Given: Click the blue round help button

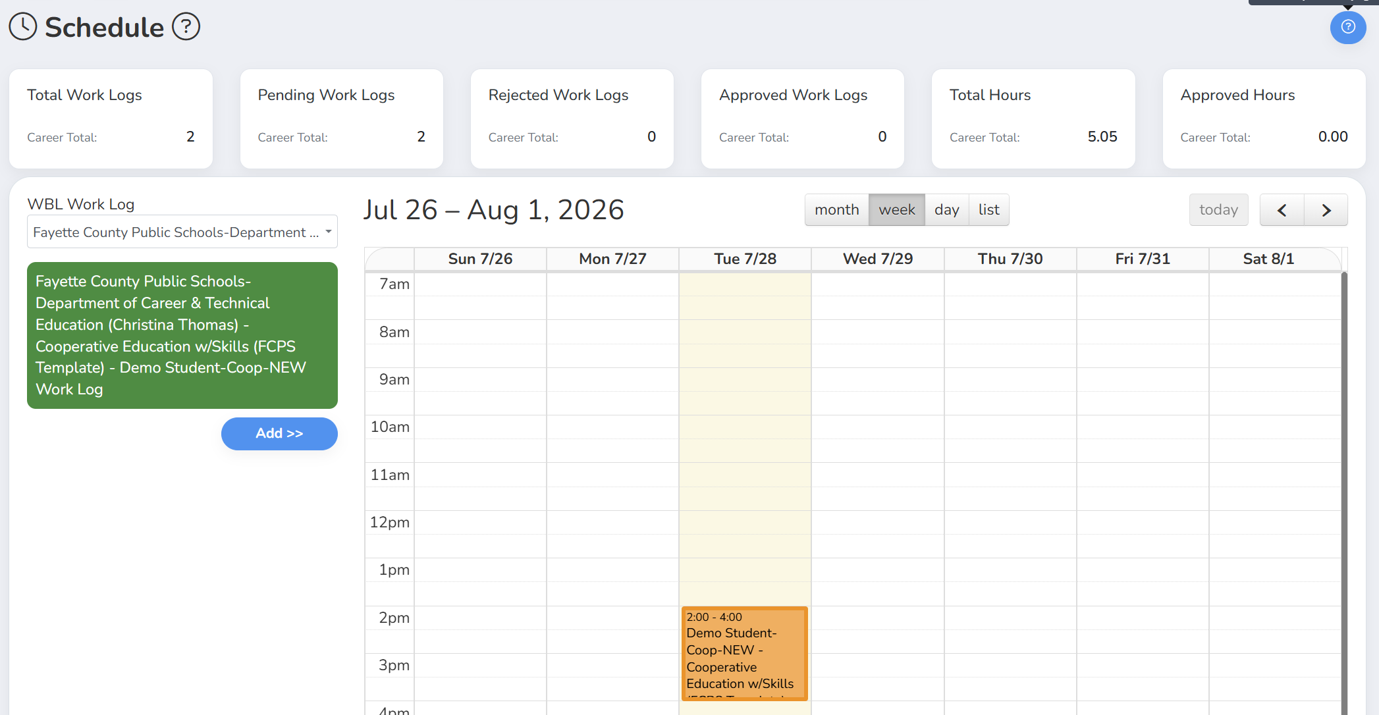Looking at the screenshot, I should tap(1348, 27).
